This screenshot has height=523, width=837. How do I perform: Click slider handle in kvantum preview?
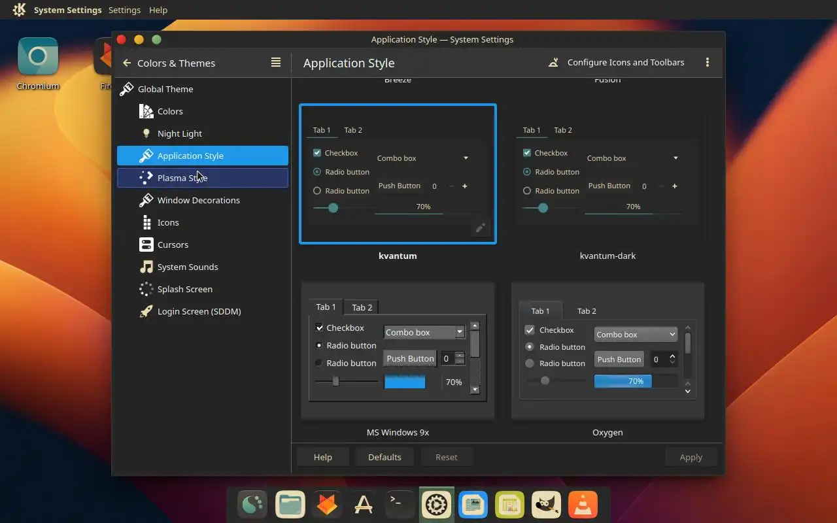333,208
